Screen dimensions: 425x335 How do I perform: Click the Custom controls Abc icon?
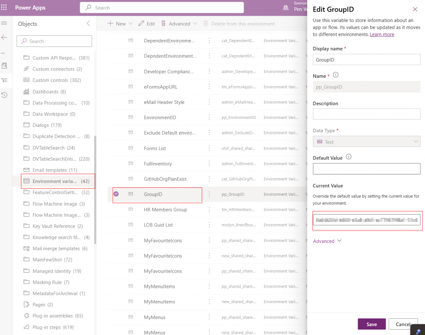tap(26, 80)
